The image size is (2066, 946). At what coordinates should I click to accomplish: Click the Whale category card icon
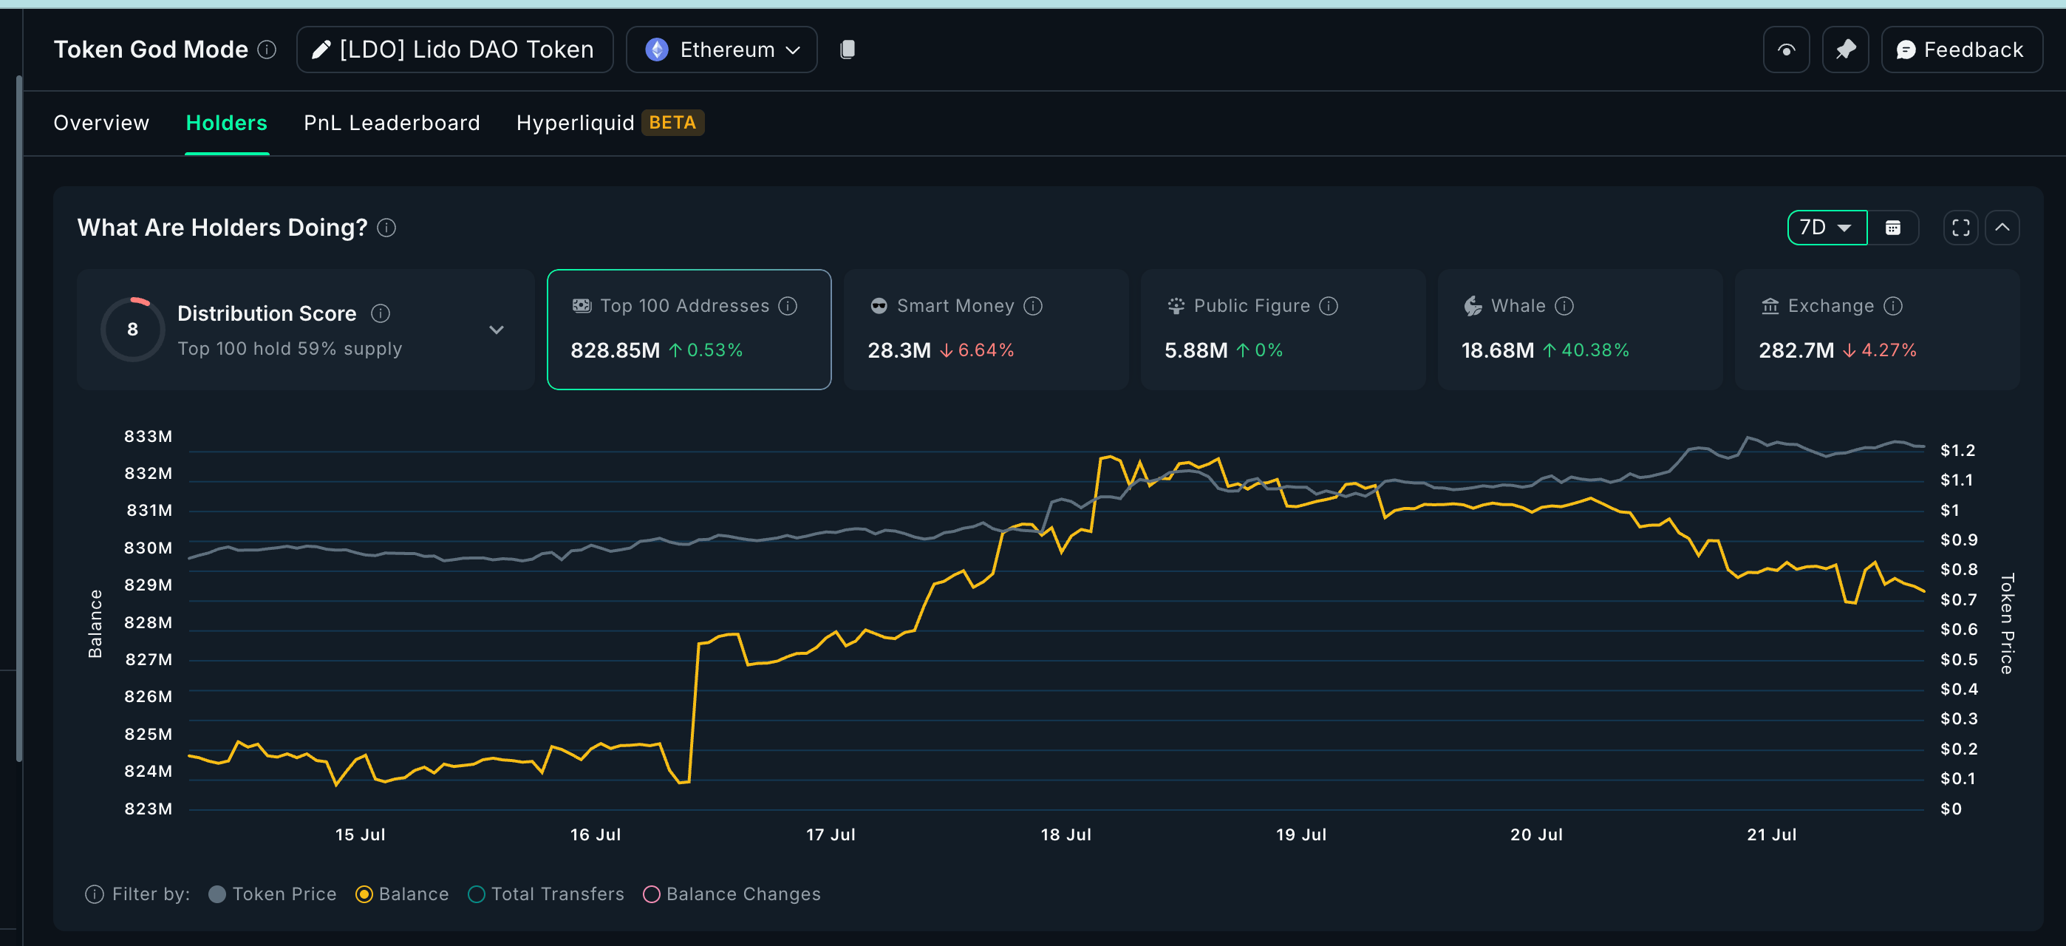[x=1472, y=306]
